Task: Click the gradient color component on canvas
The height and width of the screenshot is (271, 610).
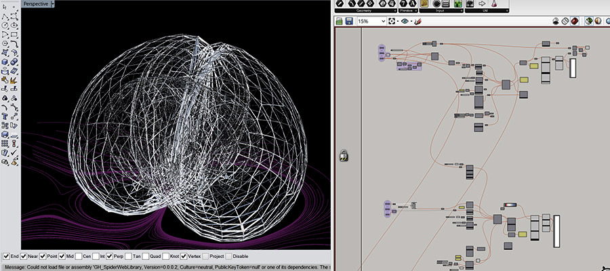Action: [510, 205]
